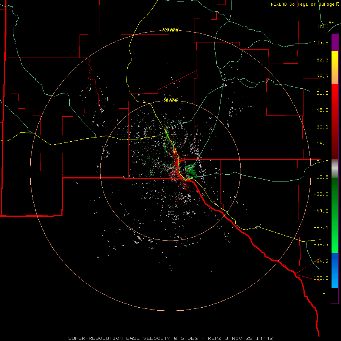
Task: Click the VEL label above the color scale
Action: [x=333, y=23]
